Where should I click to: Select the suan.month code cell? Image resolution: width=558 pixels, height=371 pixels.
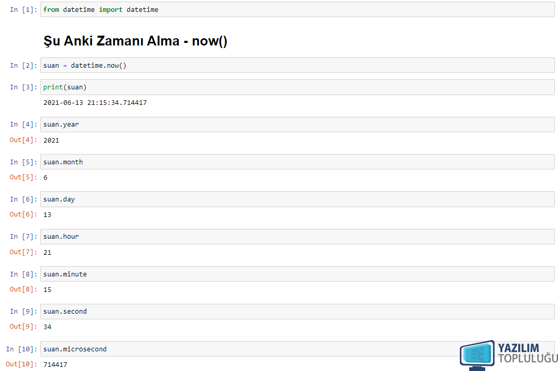(298, 162)
